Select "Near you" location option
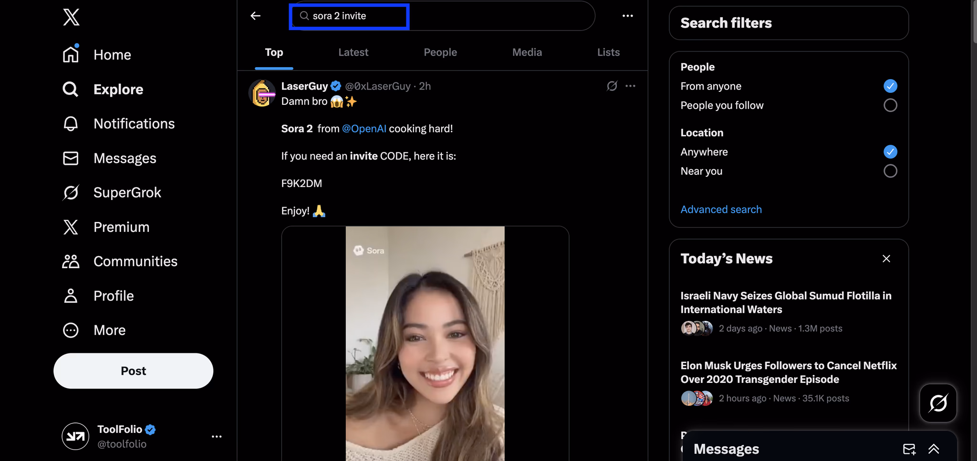The image size is (977, 461). pyautogui.click(x=890, y=171)
